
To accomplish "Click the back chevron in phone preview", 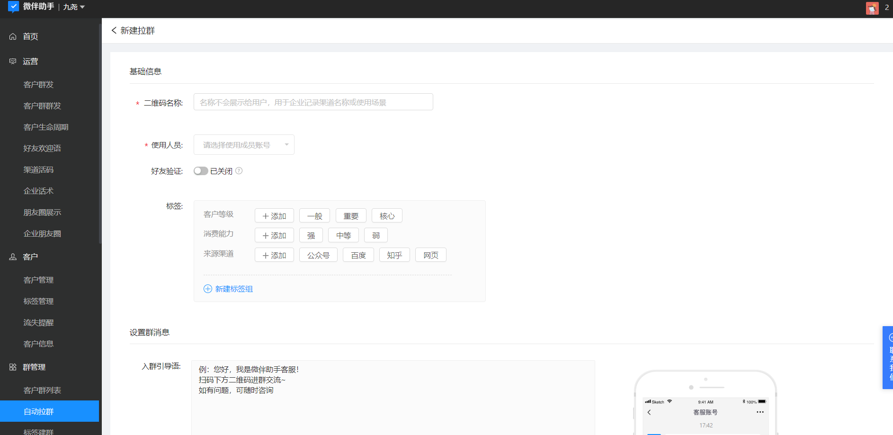I will tap(649, 412).
